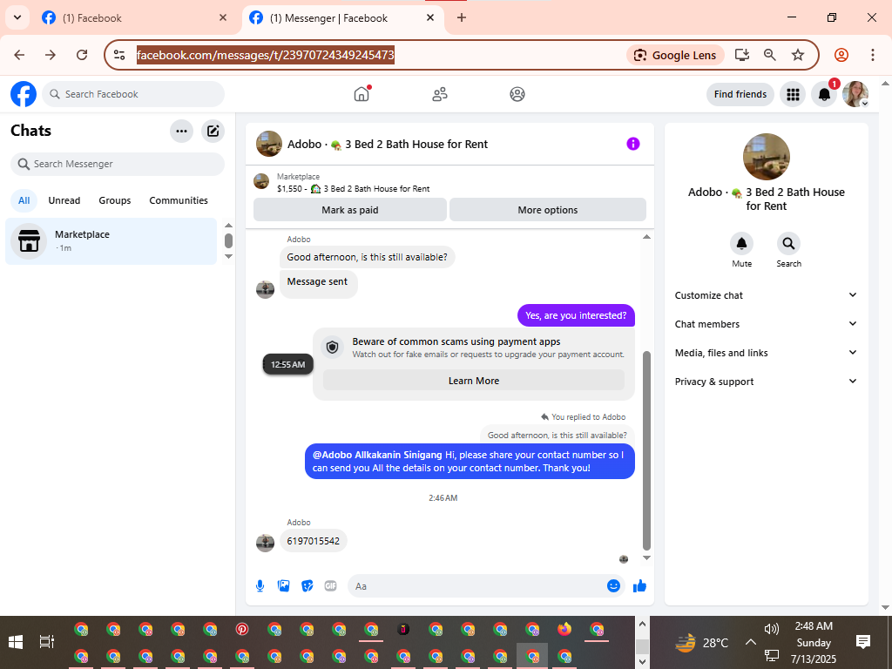Click Google Lens in address bar
This screenshot has height=669, width=892.
point(675,55)
